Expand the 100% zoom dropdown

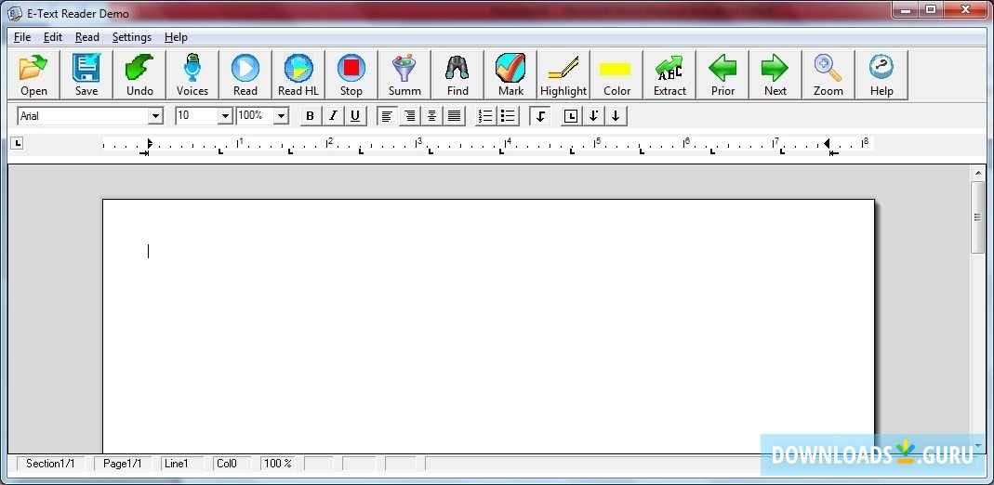coord(282,116)
